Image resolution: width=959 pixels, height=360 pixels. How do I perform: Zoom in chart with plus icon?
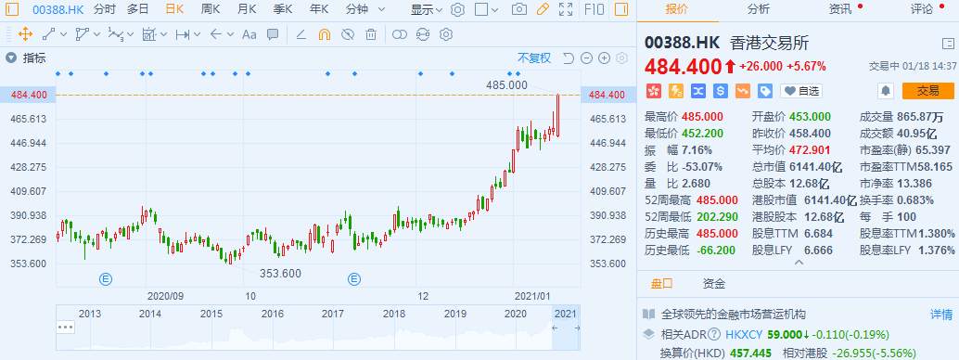coord(605,58)
